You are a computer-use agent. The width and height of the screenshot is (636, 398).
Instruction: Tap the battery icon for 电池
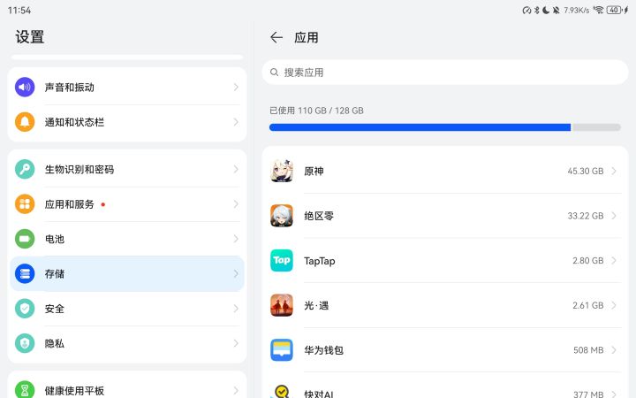[x=25, y=239]
